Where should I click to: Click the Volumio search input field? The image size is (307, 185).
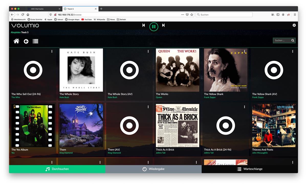point(282,41)
